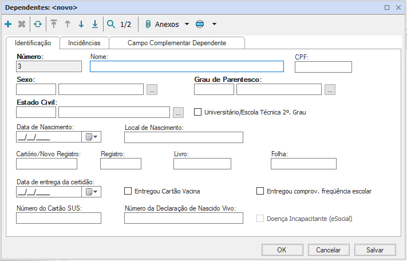Click the magnifier search icon
Image resolution: width=407 pixels, height=261 pixels.
(111, 24)
